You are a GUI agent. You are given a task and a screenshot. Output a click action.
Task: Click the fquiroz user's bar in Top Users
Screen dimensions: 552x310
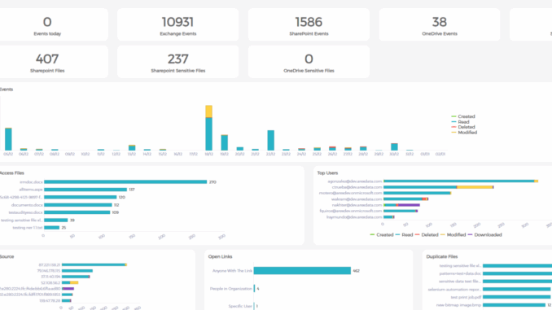[401, 211]
